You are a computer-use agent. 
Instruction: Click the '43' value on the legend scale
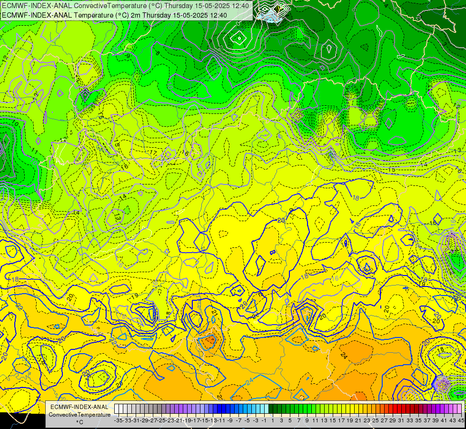tap(453, 420)
